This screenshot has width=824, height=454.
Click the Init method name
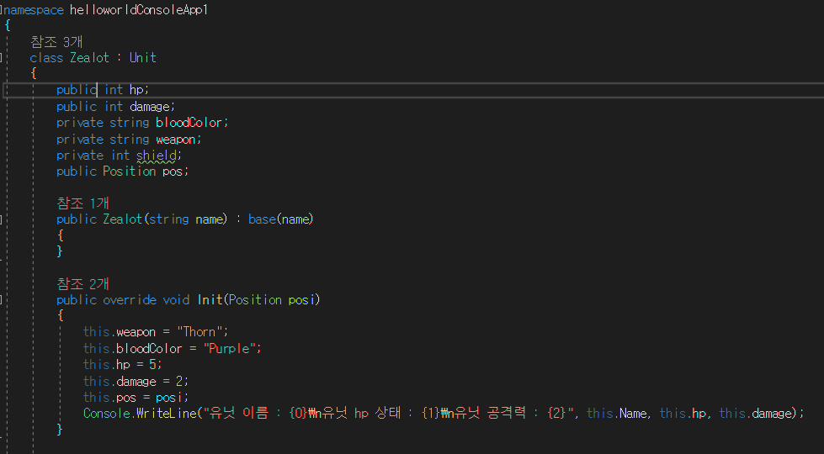[210, 300]
